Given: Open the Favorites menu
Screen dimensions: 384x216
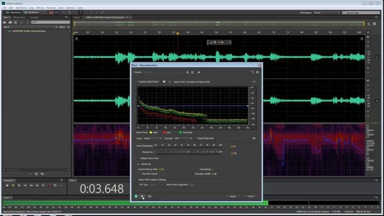Looking at the screenshot, I should [51, 8].
